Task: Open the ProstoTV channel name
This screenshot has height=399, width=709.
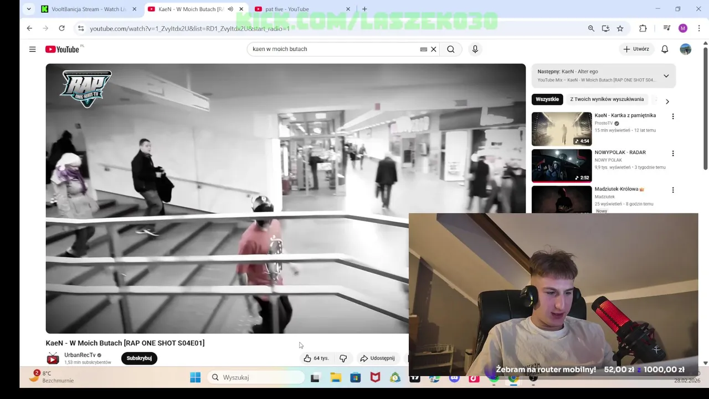Action: (604, 123)
